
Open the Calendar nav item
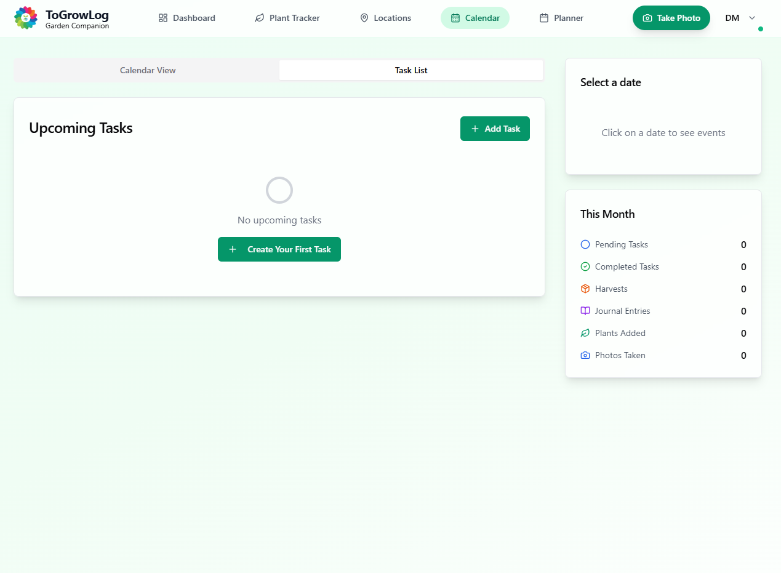pos(475,18)
